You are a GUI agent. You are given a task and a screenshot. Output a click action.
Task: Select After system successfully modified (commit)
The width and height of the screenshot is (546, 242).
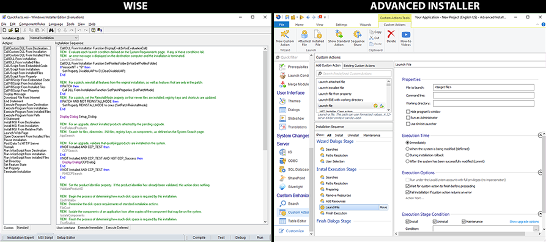pyautogui.click(x=408, y=161)
